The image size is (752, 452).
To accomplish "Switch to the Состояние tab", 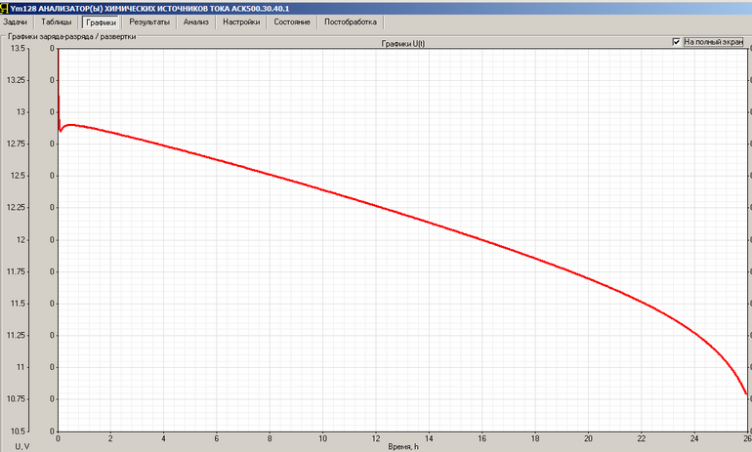I will [x=292, y=22].
